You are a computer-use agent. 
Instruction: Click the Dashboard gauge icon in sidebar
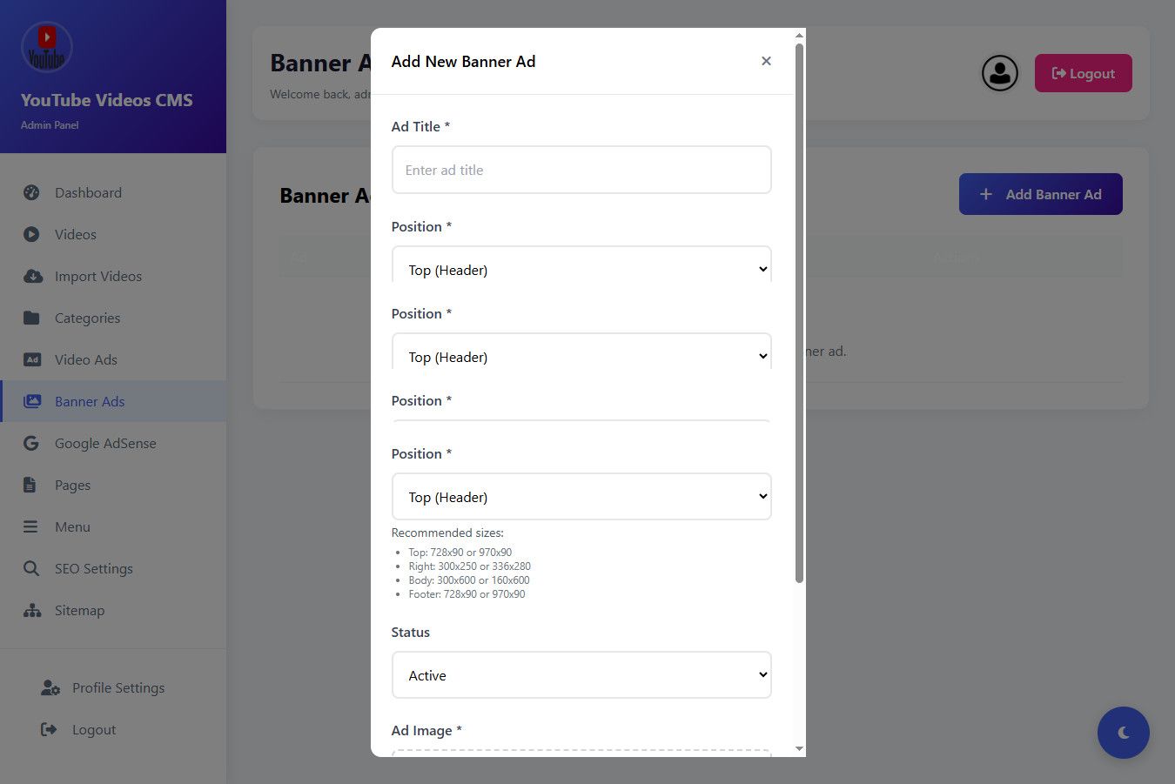(31, 193)
